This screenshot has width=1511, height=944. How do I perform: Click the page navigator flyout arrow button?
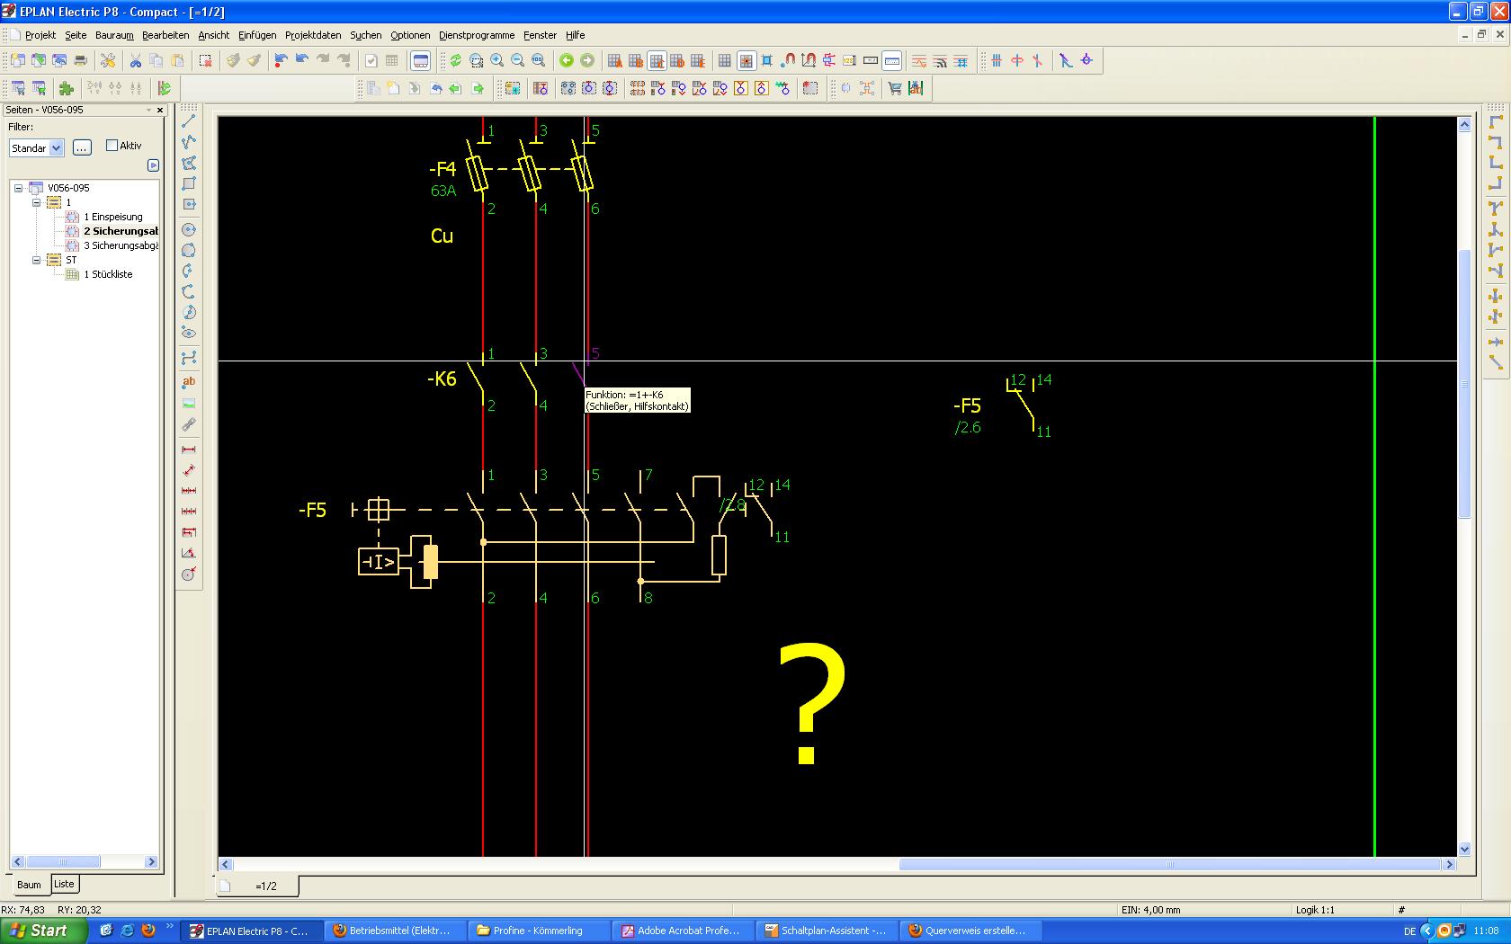(153, 165)
